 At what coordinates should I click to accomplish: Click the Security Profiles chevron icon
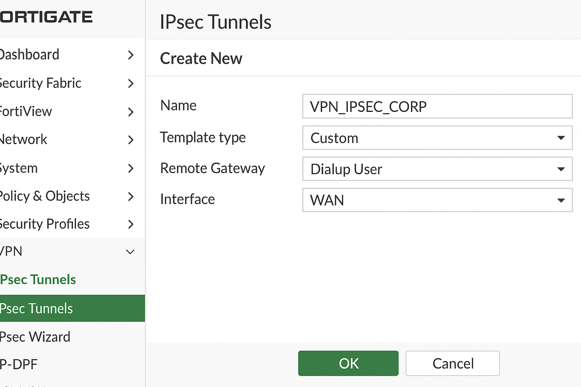pos(130,224)
